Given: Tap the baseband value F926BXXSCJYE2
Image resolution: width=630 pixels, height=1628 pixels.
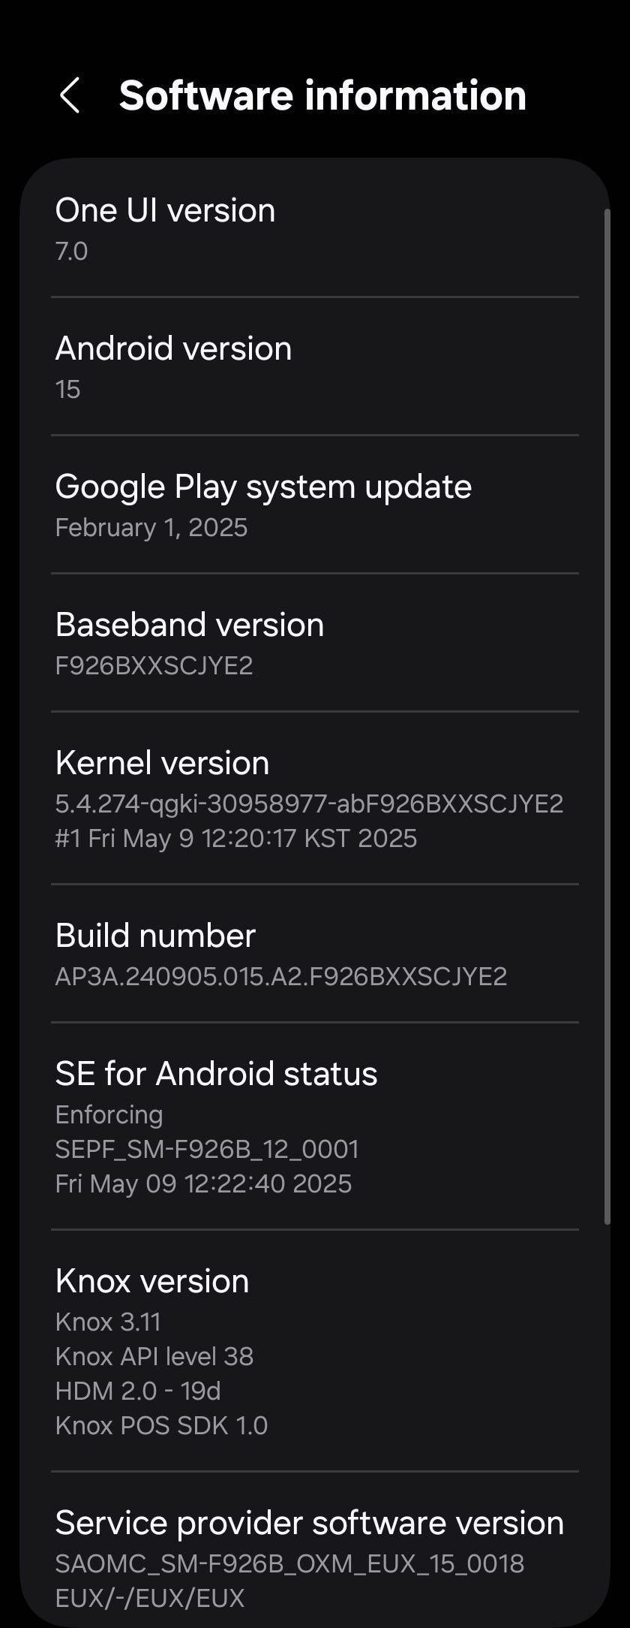Looking at the screenshot, I should (154, 666).
